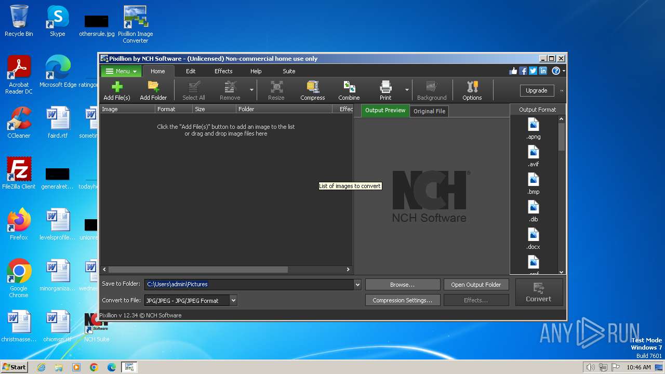The width and height of the screenshot is (665, 374).
Task: Switch to the Suite tab
Action: click(x=289, y=71)
